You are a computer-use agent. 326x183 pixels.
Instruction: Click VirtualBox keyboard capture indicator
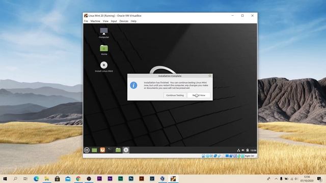242,156
